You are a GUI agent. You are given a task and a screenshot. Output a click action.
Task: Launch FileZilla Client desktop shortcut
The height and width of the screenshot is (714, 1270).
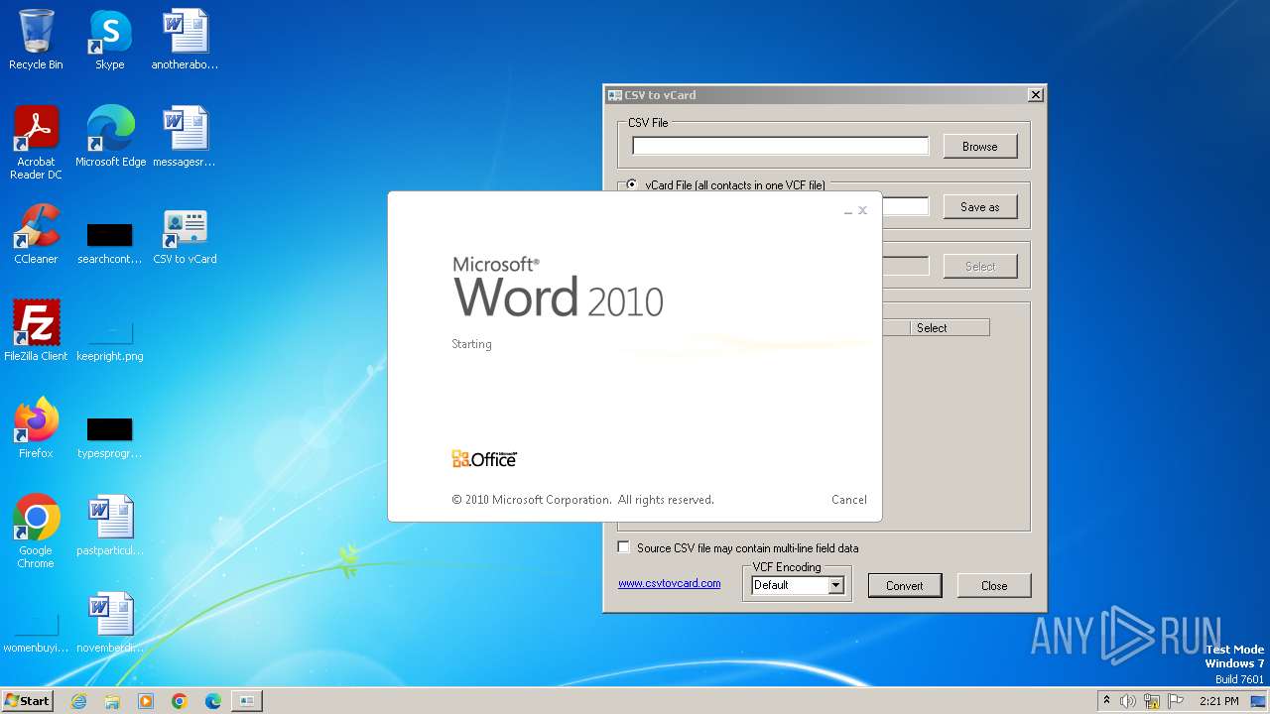pyautogui.click(x=36, y=331)
